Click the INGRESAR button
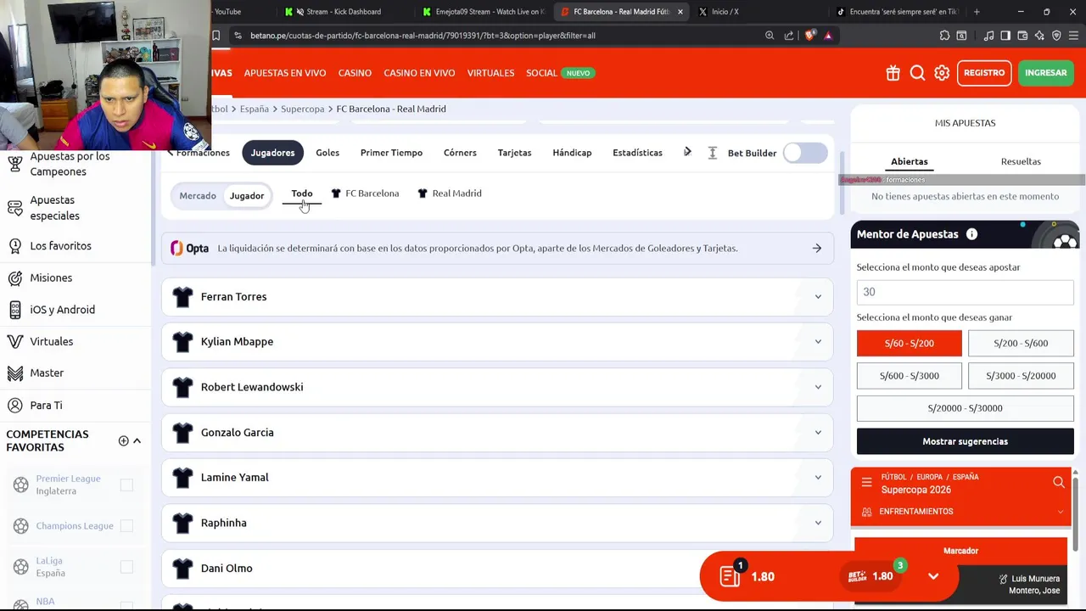 pyautogui.click(x=1046, y=73)
